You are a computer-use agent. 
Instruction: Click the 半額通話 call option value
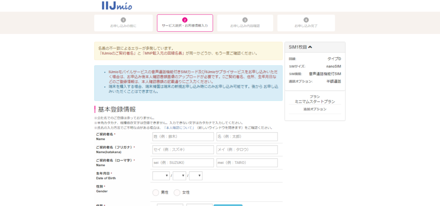pyautogui.click(x=333, y=82)
